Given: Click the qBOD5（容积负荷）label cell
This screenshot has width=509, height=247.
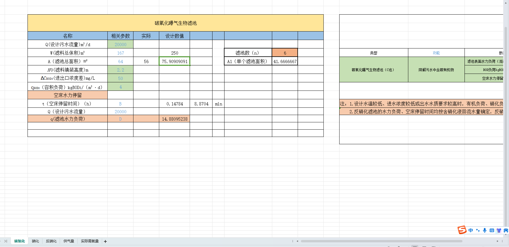Looking at the screenshot, I should coord(68,87).
